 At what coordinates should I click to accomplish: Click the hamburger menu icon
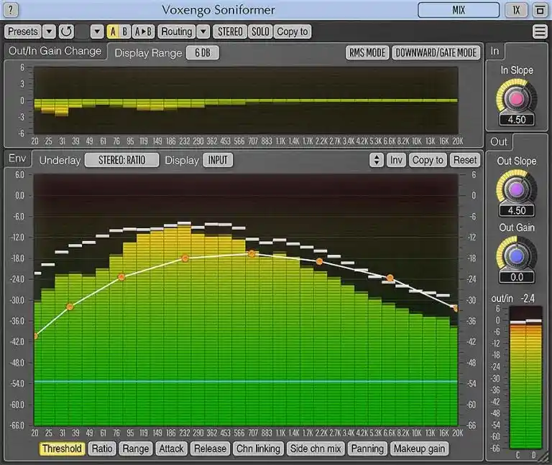pos(540,32)
